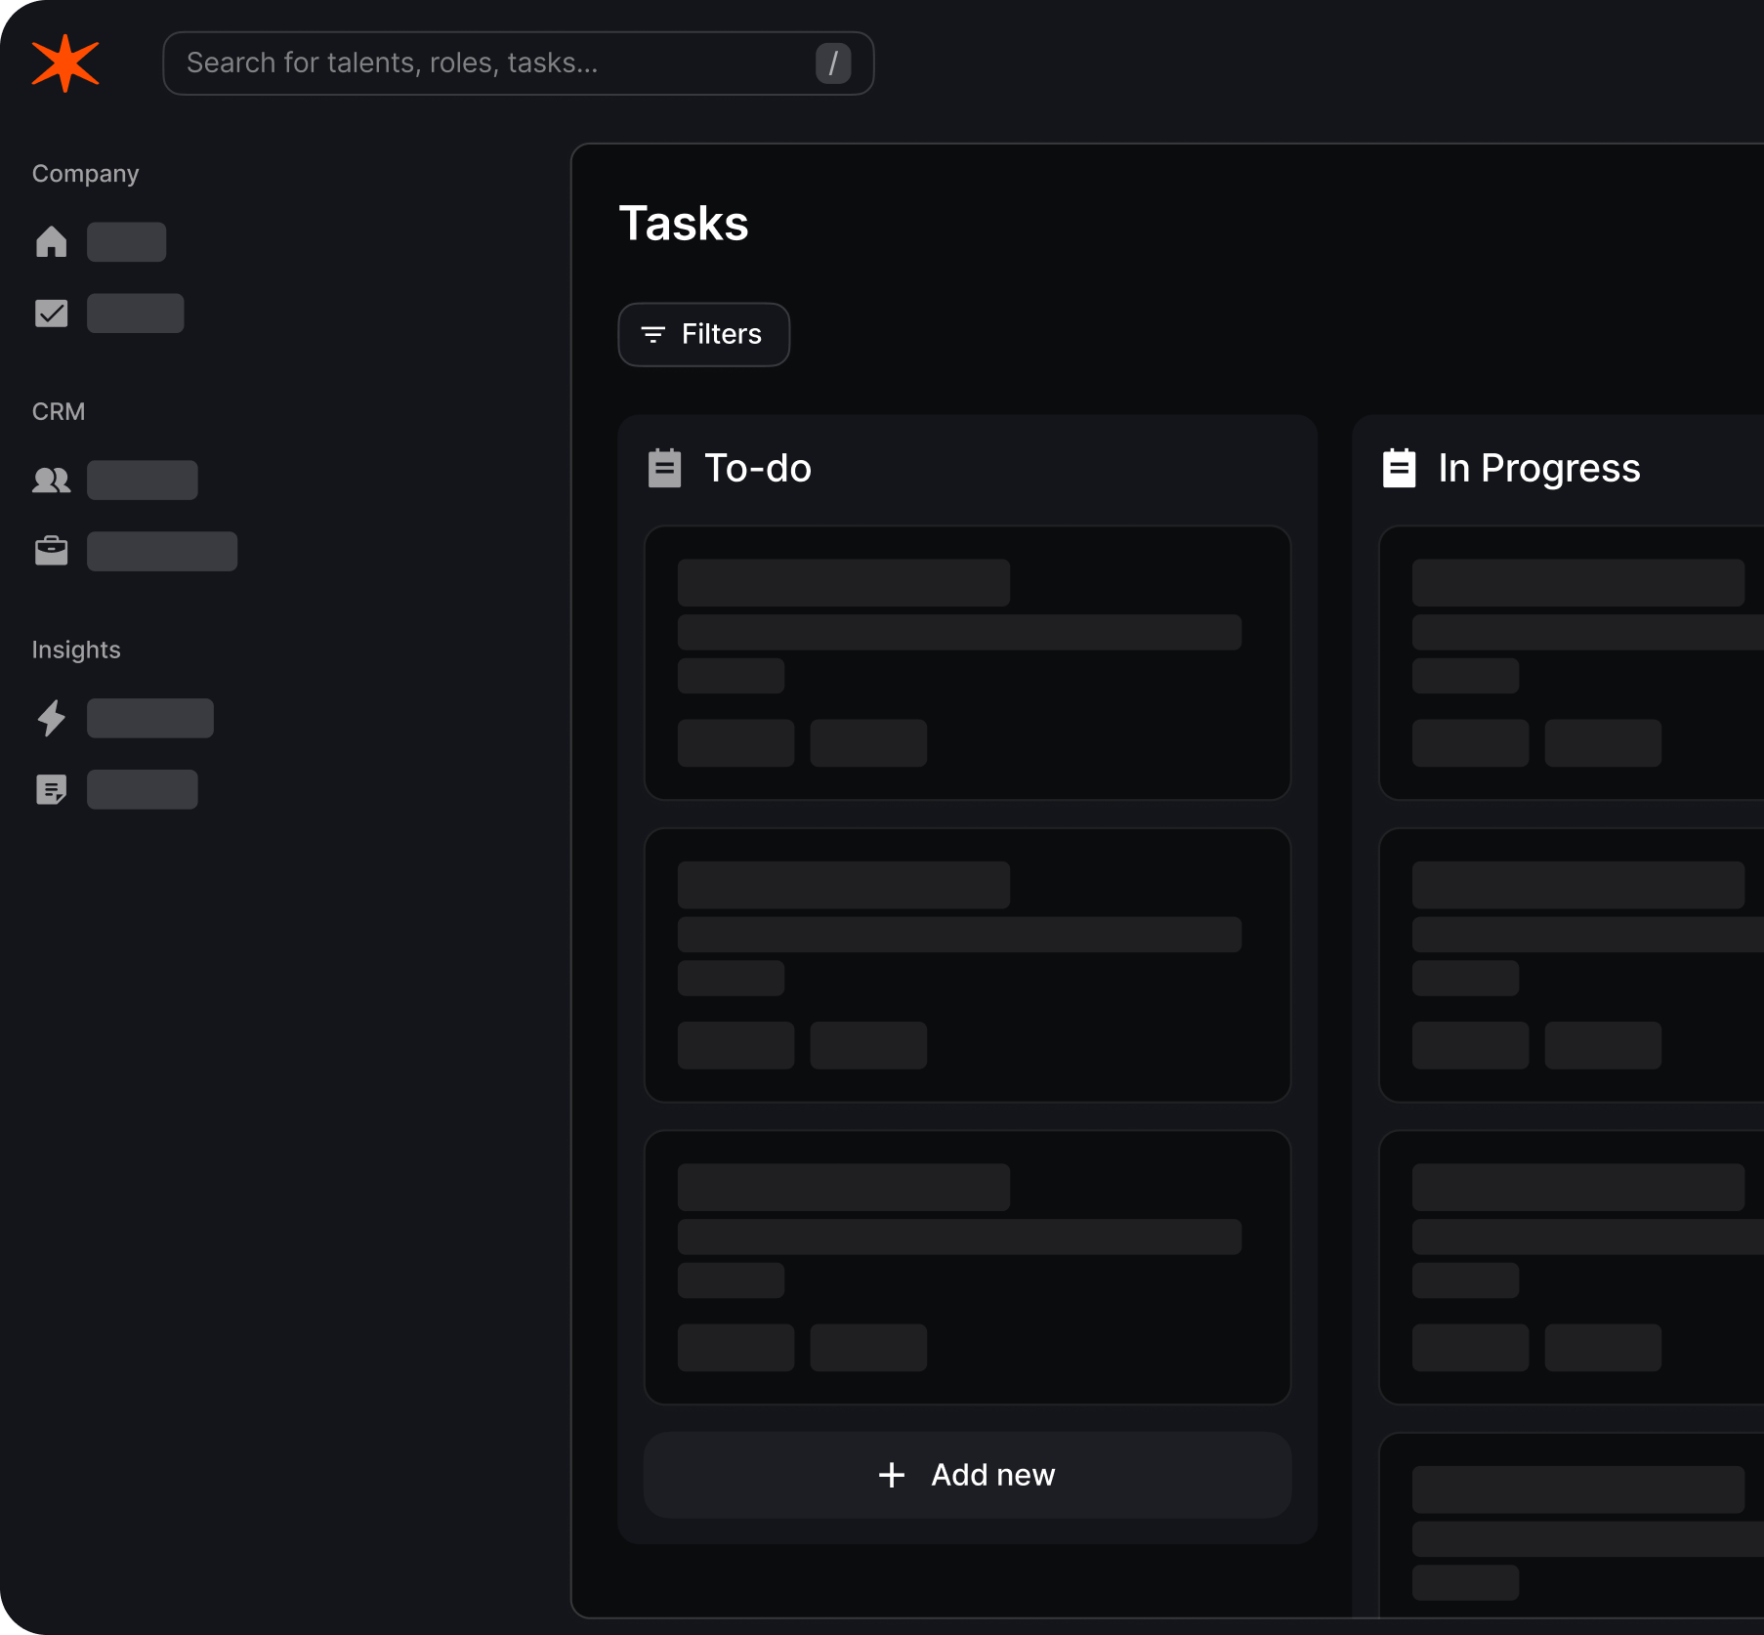Open the lightning bolt icon under Insights

(51, 718)
